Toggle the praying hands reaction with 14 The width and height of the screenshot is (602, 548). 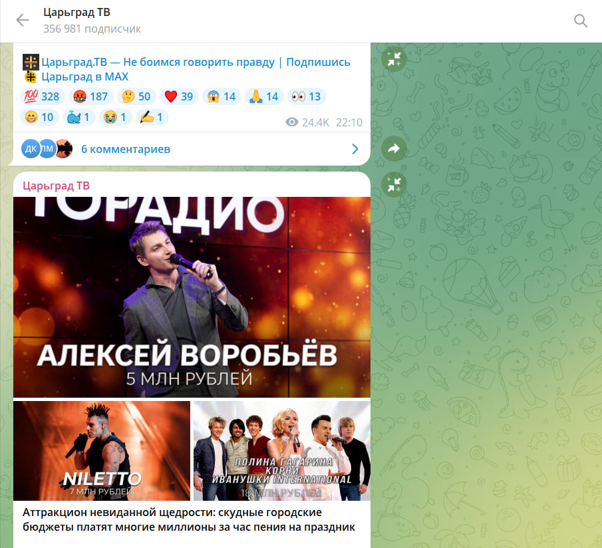coord(264,96)
